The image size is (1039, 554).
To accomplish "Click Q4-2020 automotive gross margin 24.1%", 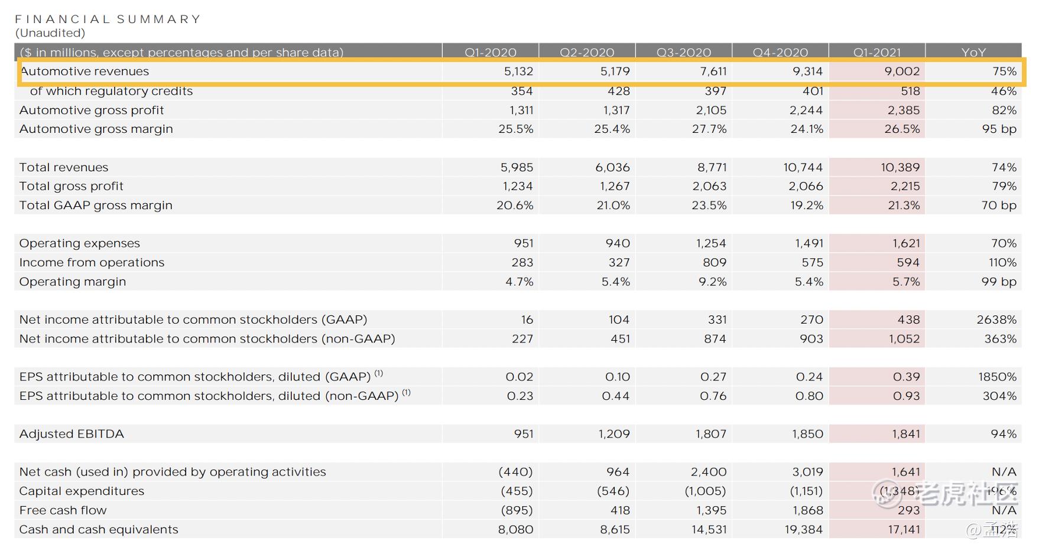I will point(807,129).
